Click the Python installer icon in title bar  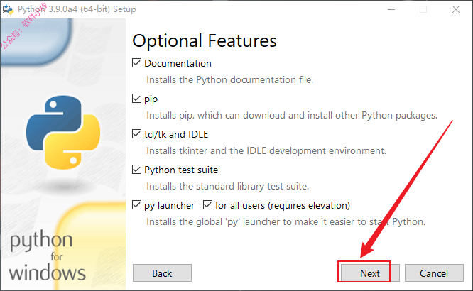(8, 9)
